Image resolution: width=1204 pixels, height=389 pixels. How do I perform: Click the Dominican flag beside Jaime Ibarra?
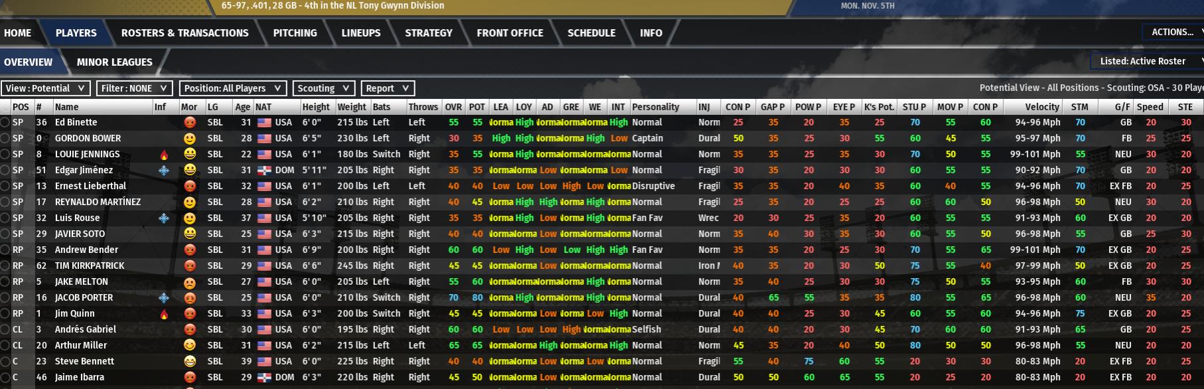point(264,378)
